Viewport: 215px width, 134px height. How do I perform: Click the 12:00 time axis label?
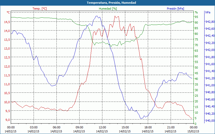[102, 128]
